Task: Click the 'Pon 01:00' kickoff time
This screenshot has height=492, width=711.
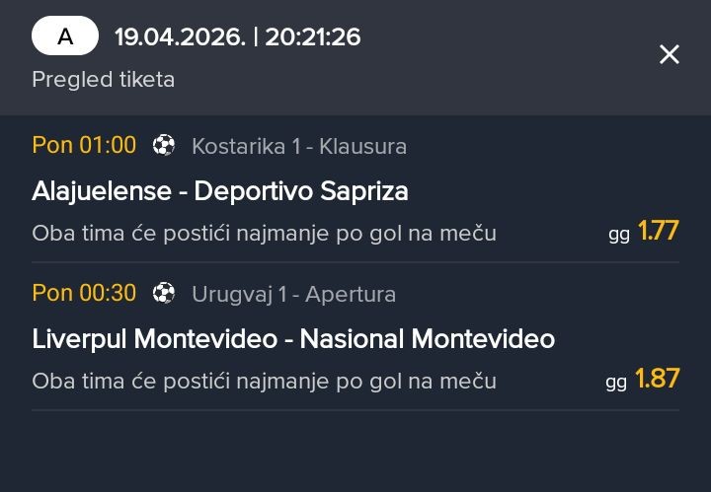Action: pos(84,146)
